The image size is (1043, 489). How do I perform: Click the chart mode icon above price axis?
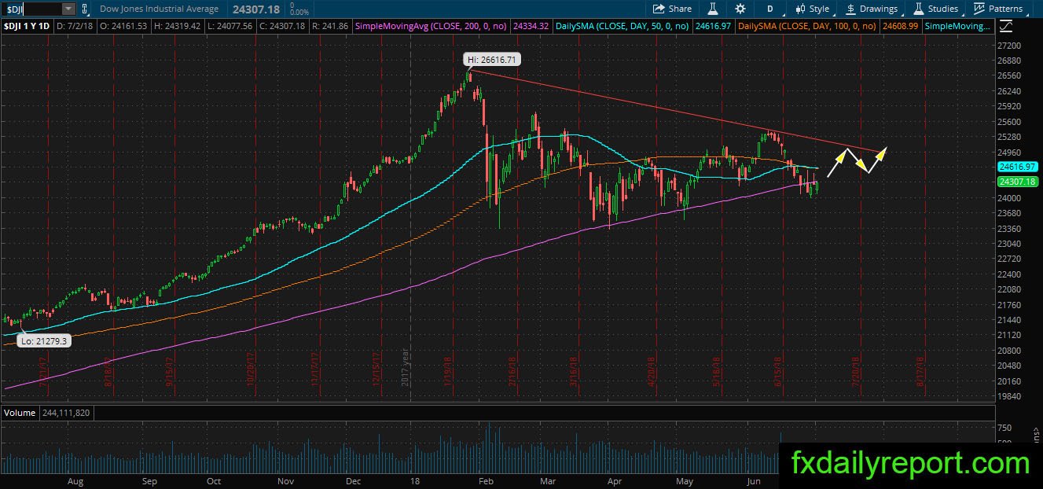pos(1006,27)
